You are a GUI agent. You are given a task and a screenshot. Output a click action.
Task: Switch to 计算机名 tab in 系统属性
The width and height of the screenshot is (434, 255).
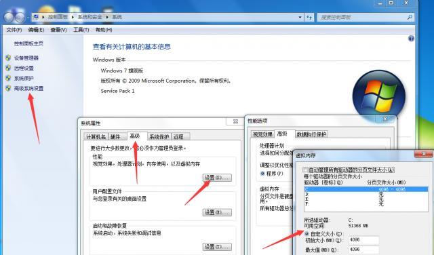click(96, 136)
